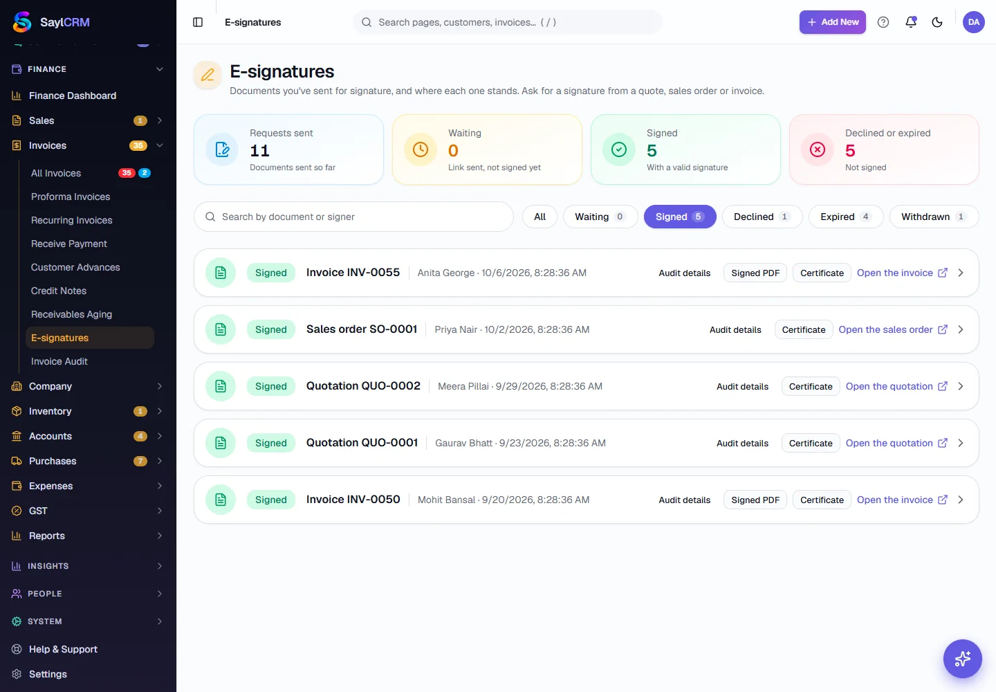Collapse the Invoices submenu chevron
Viewport: 996px width, 692px height.
click(160, 145)
